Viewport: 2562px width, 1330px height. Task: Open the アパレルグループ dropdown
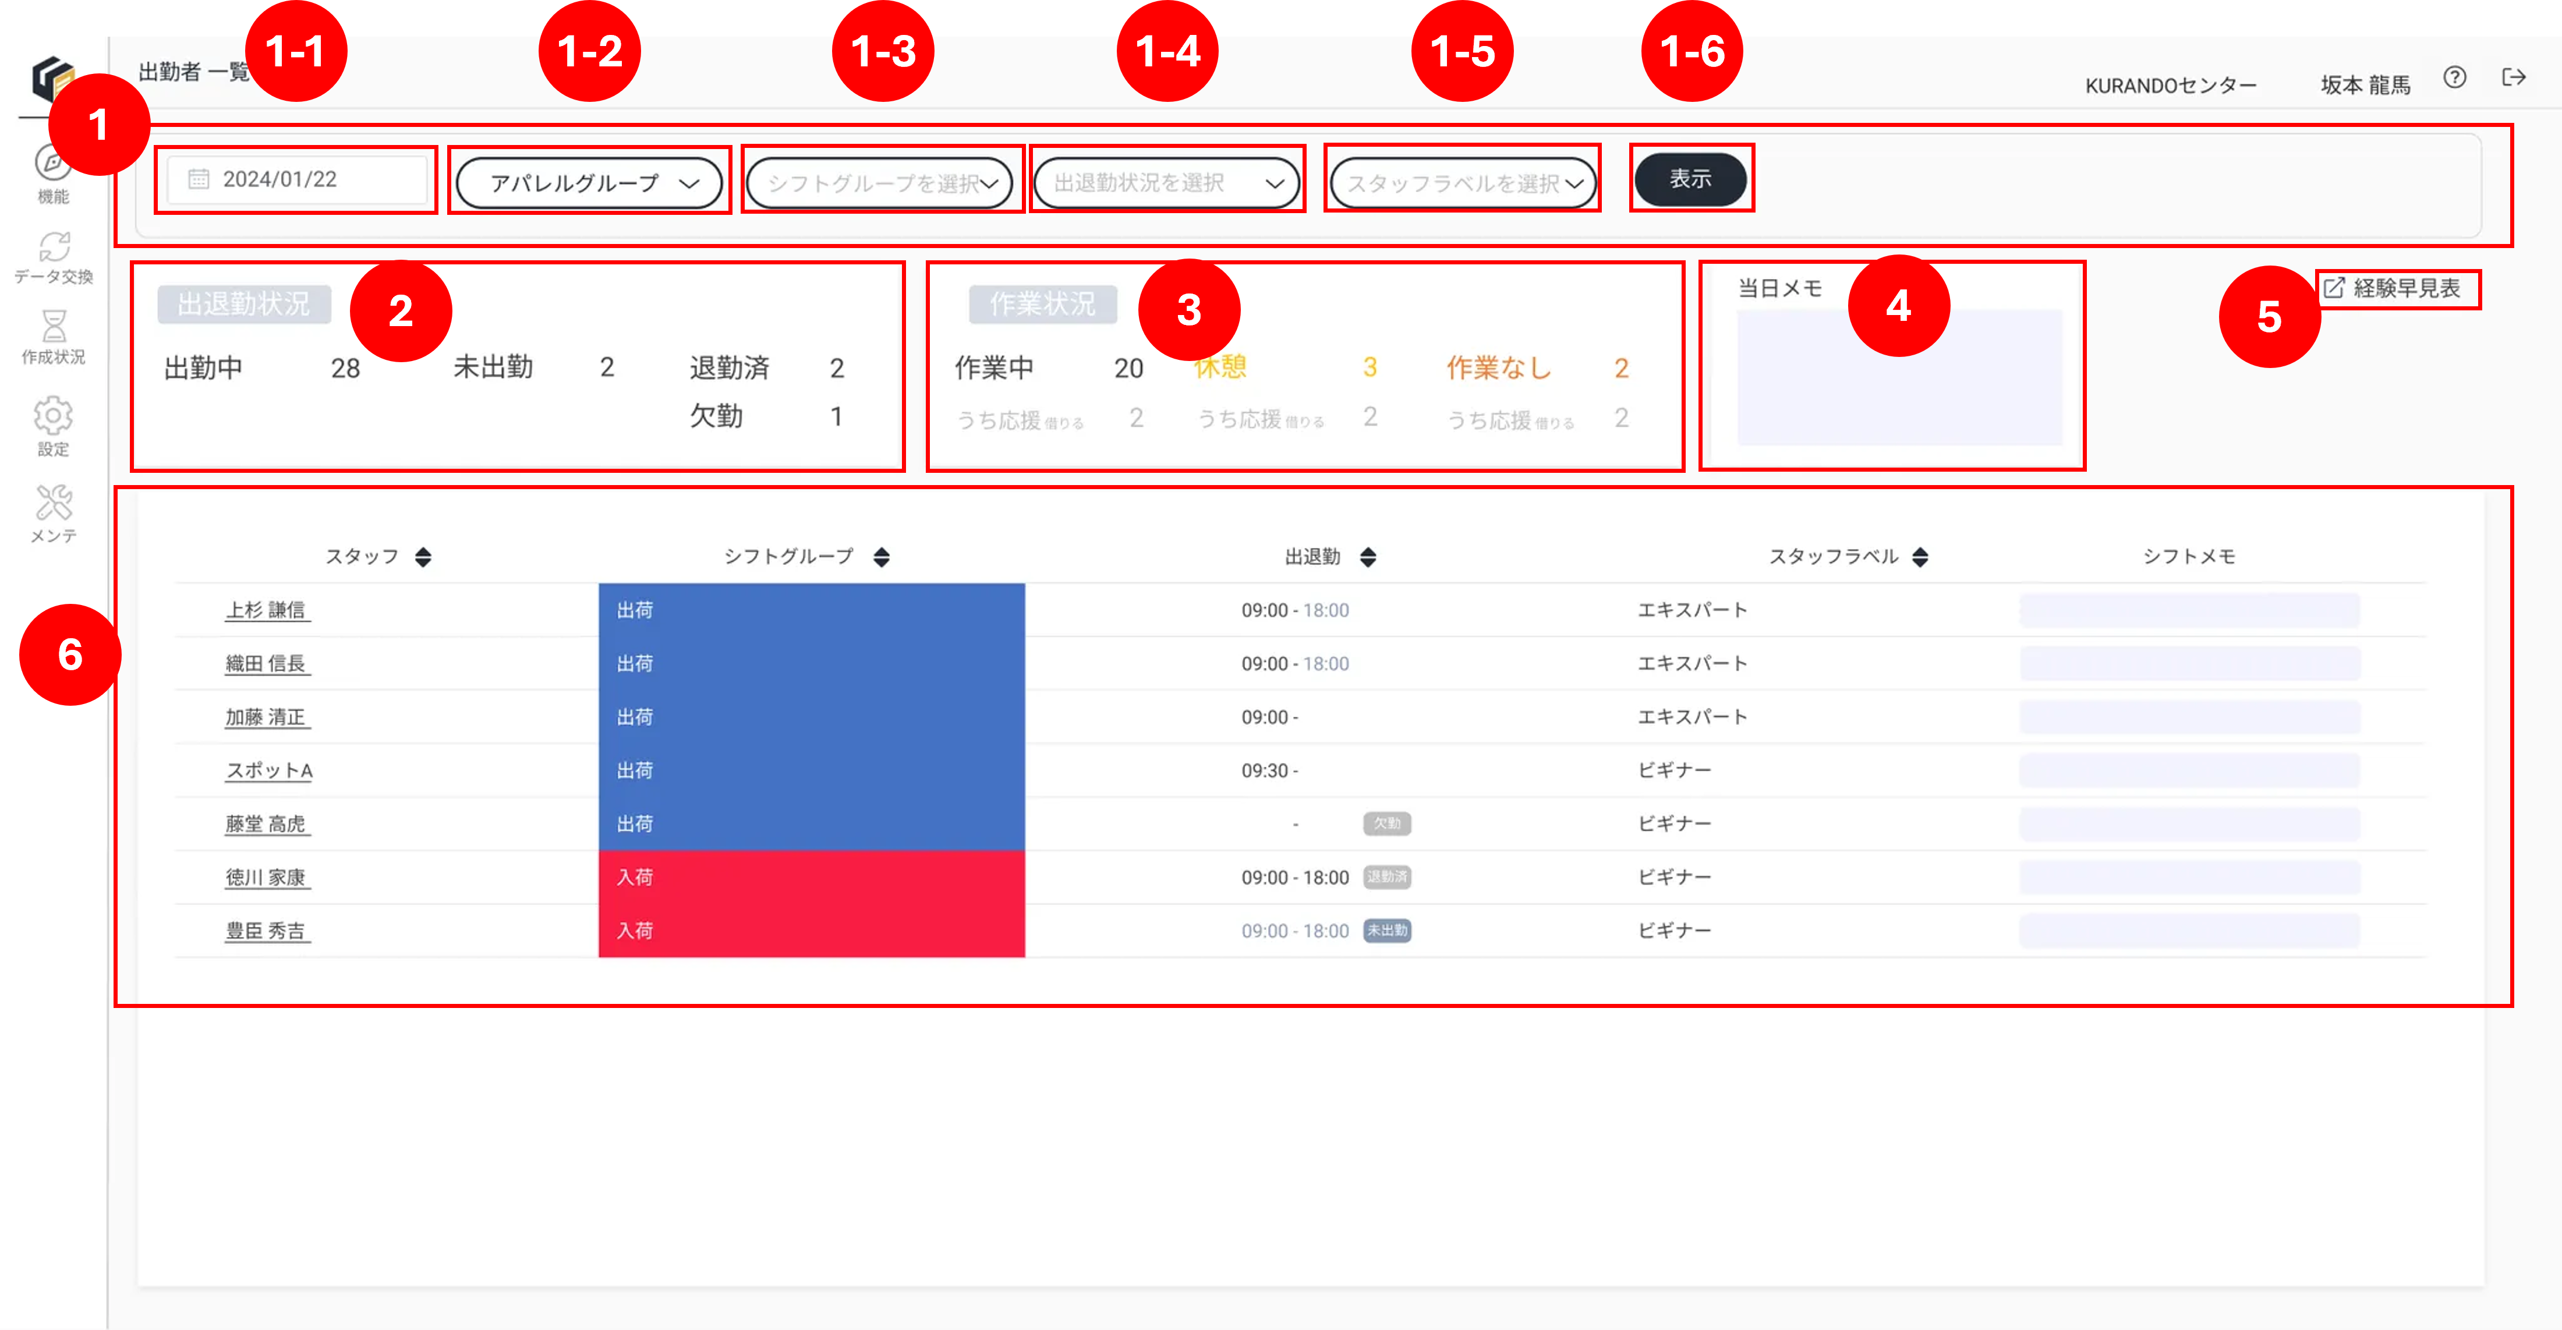590,183
